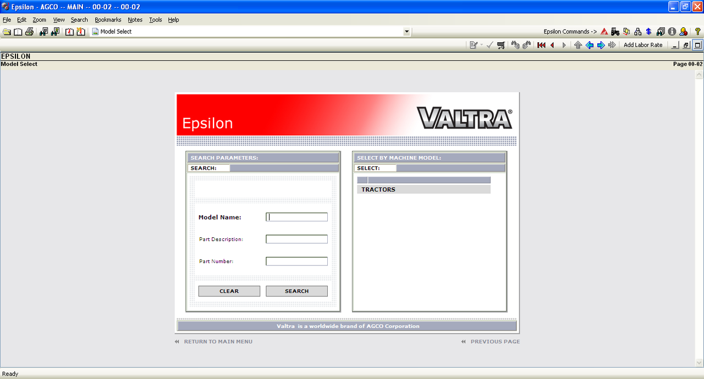Viewport: 704px width, 379px height.
Task: Click the gray double forward arrow icon
Action: click(612, 45)
